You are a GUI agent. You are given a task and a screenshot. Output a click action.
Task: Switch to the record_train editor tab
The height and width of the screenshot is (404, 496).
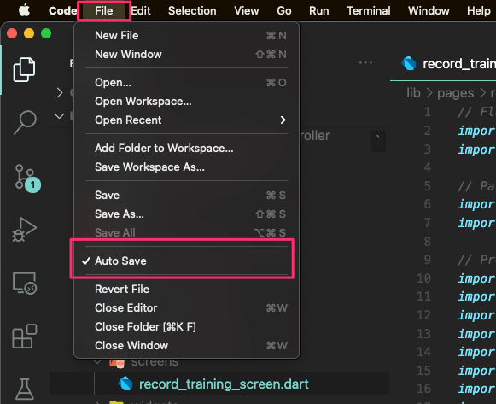point(443,63)
